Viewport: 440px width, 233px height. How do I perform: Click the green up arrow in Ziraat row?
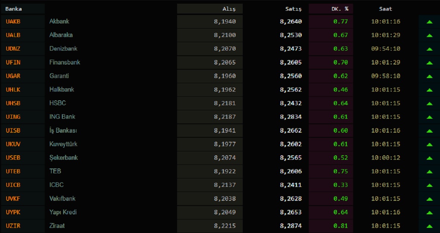[x=429, y=226]
